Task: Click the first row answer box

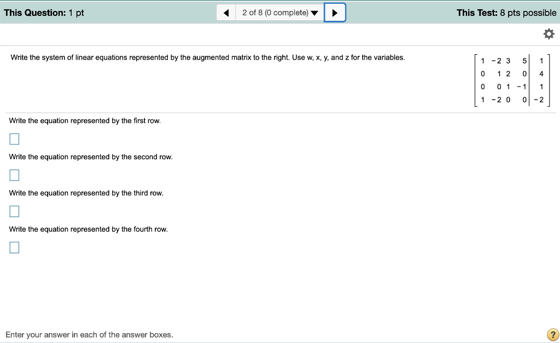Action: coord(14,139)
